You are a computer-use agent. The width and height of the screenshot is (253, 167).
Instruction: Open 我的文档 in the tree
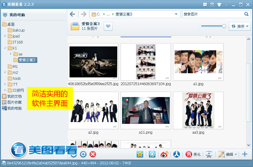coord(12,96)
